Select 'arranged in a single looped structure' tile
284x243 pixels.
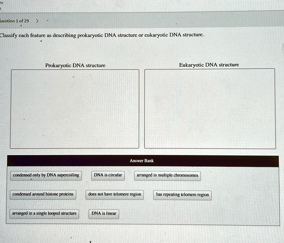click(44, 214)
